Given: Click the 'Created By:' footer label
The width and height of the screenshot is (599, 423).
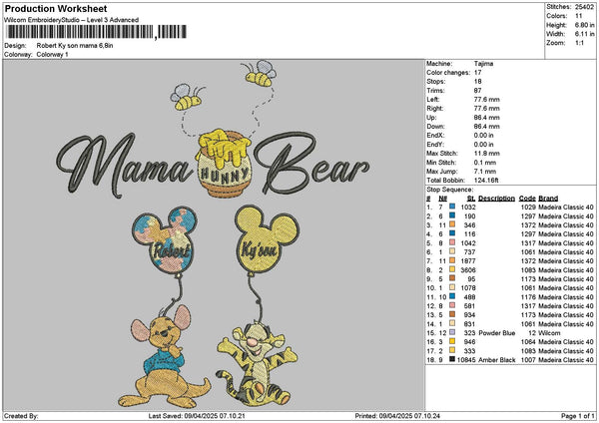Looking at the screenshot, I should coord(21,416).
